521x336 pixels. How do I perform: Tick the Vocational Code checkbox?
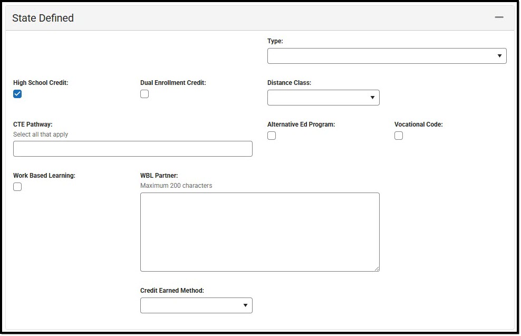pyautogui.click(x=399, y=136)
